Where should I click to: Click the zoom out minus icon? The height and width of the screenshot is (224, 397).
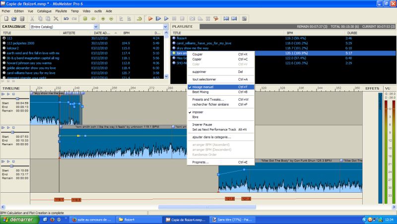tap(111, 19)
